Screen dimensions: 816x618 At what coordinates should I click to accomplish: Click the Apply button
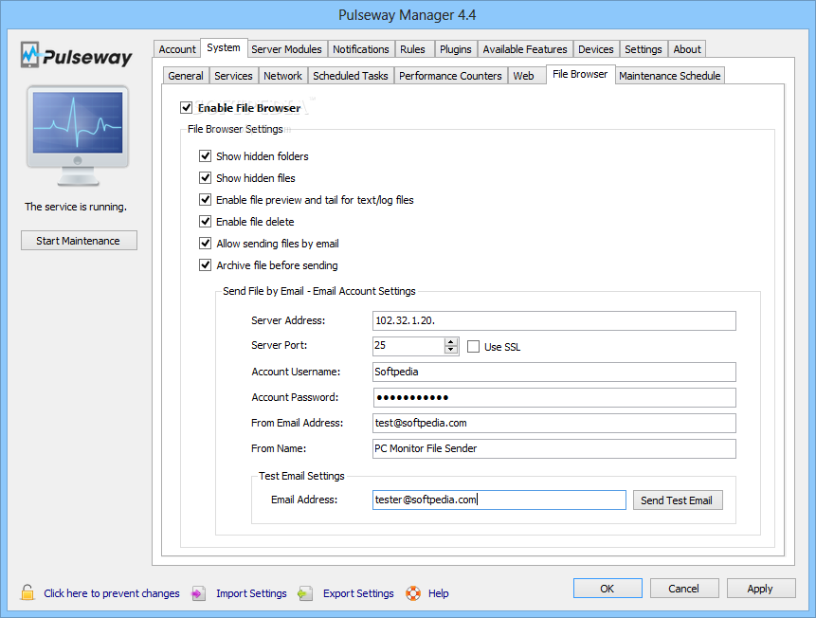tap(760, 589)
